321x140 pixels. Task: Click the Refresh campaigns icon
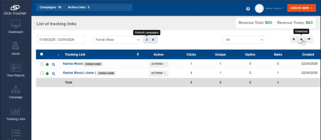pyautogui.click(x=147, y=40)
